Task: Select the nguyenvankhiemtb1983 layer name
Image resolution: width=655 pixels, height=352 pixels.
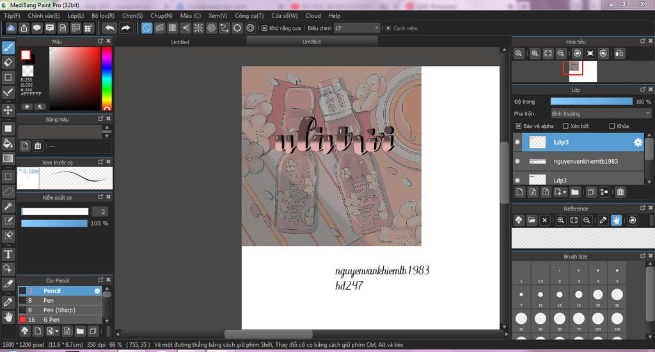Action: coord(586,161)
